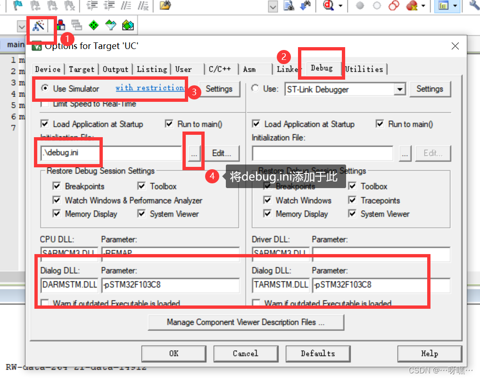Click the wrench configuration icon
This screenshot has width=480, height=379.
[475, 5]
